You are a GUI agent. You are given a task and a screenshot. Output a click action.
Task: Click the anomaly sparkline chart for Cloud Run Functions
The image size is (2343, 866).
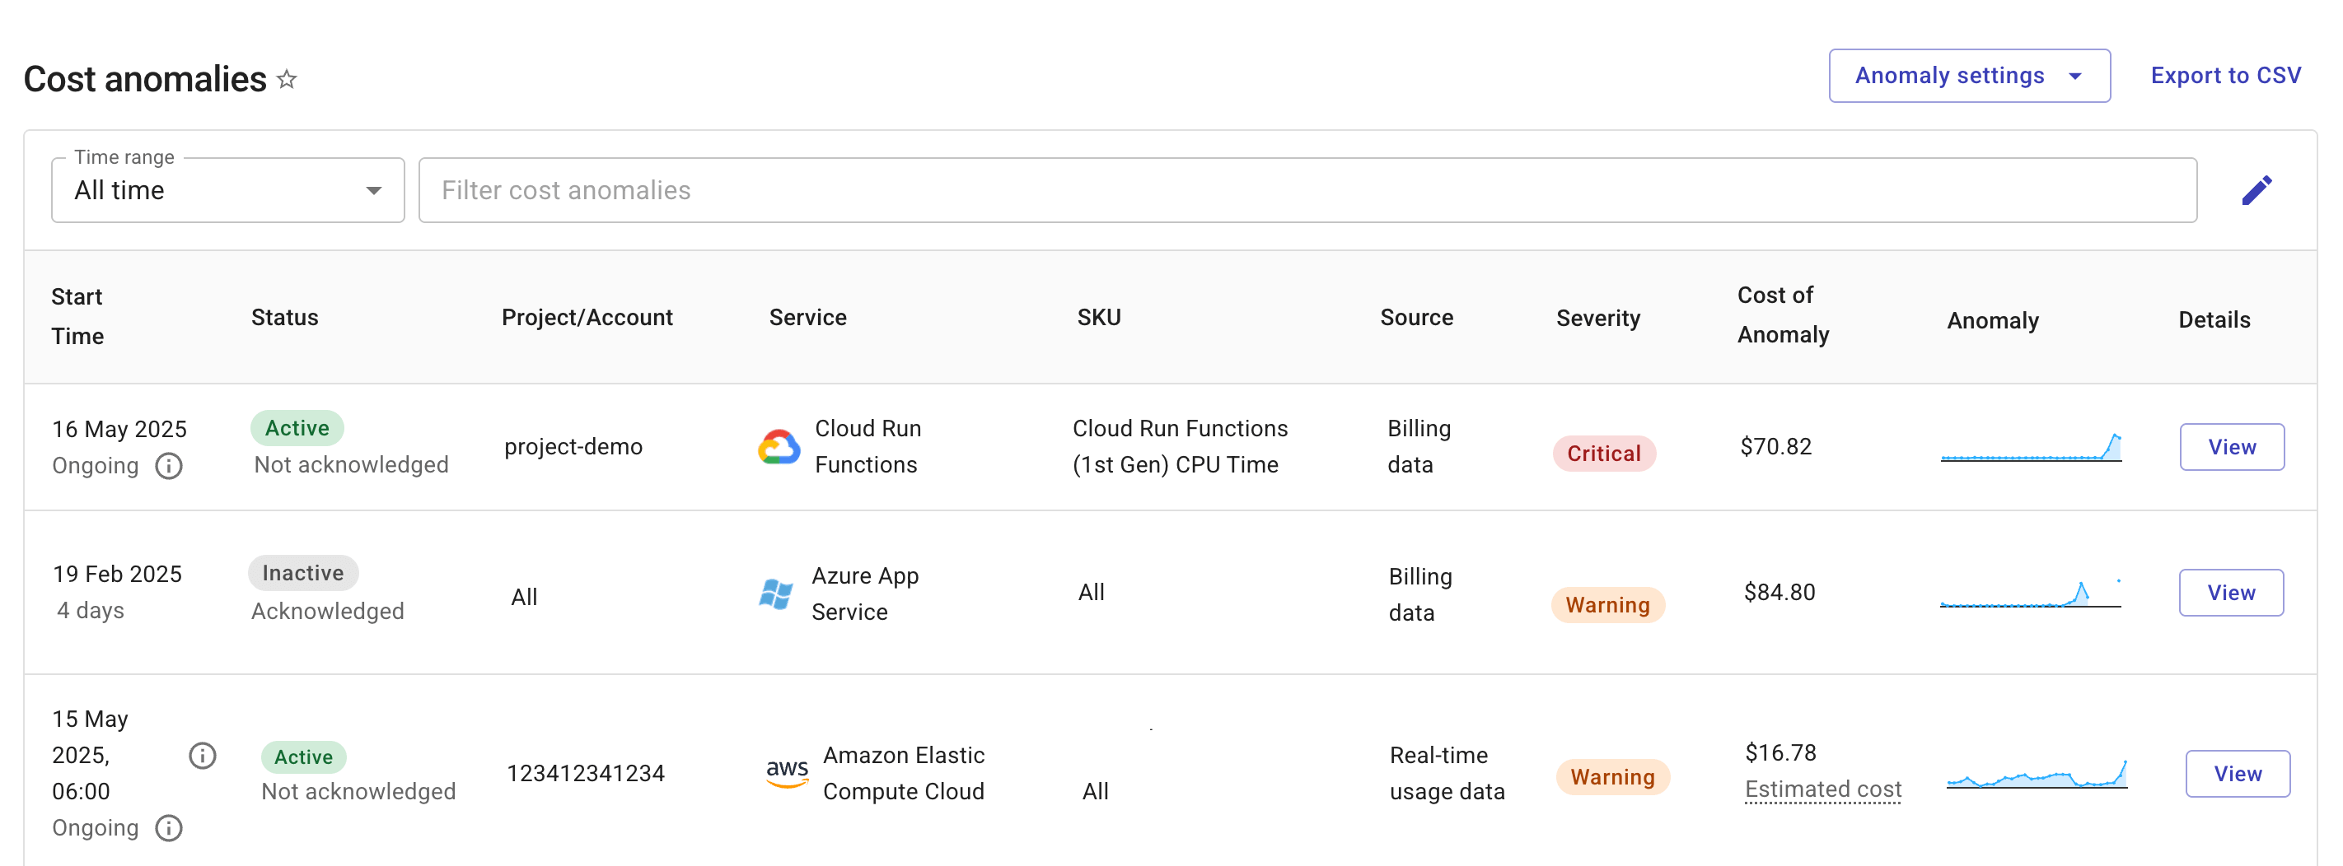pyautogui.click(x=2030, y=447)
